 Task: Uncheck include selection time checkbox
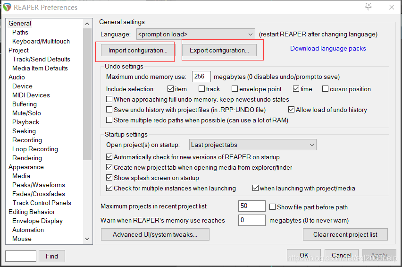[296, 89]
